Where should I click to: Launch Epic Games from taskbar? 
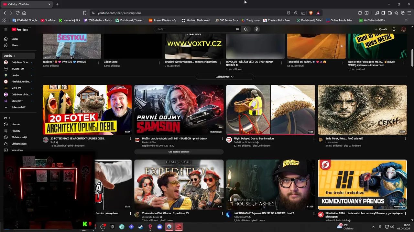coord(112,227)
